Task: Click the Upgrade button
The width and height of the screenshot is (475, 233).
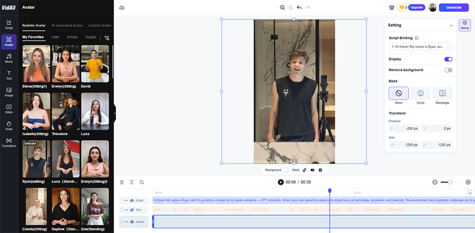Action: pos(417,8)
